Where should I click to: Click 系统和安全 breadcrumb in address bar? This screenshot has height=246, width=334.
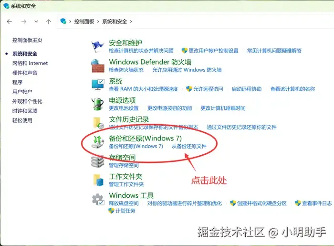pyautogui.click(x=115, y=21)
